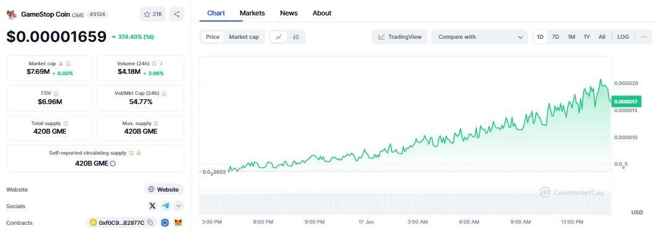Open the three-dot more options on chart
This screenshot has height=231, width=656.
(644, 37)
